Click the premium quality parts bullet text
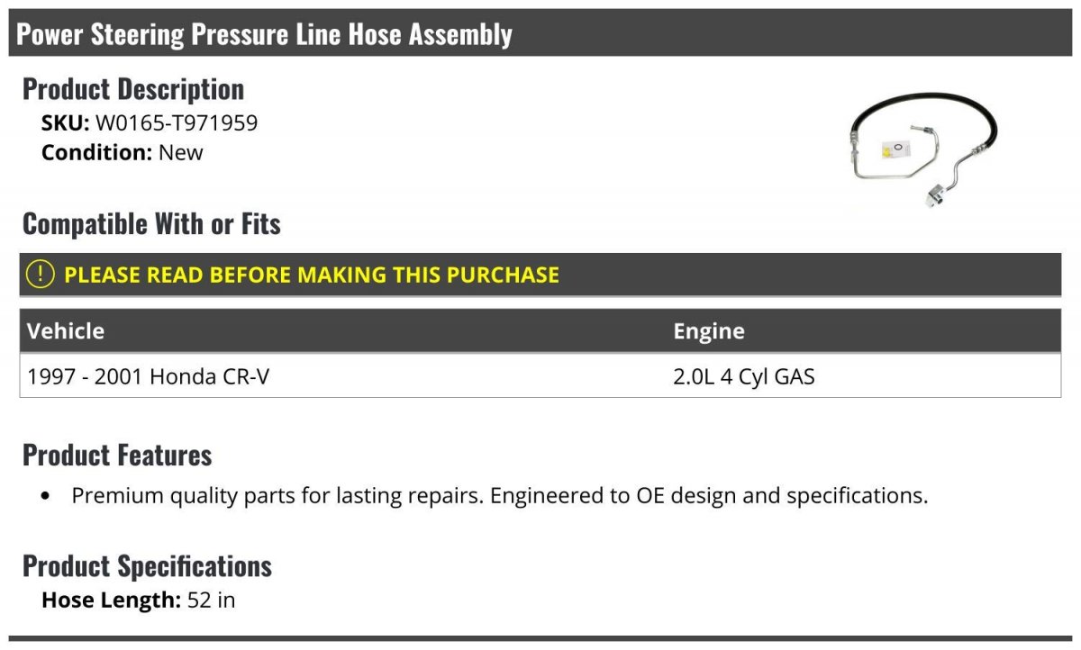Viewport: 1081px width, 650px height. pos(500,496)
